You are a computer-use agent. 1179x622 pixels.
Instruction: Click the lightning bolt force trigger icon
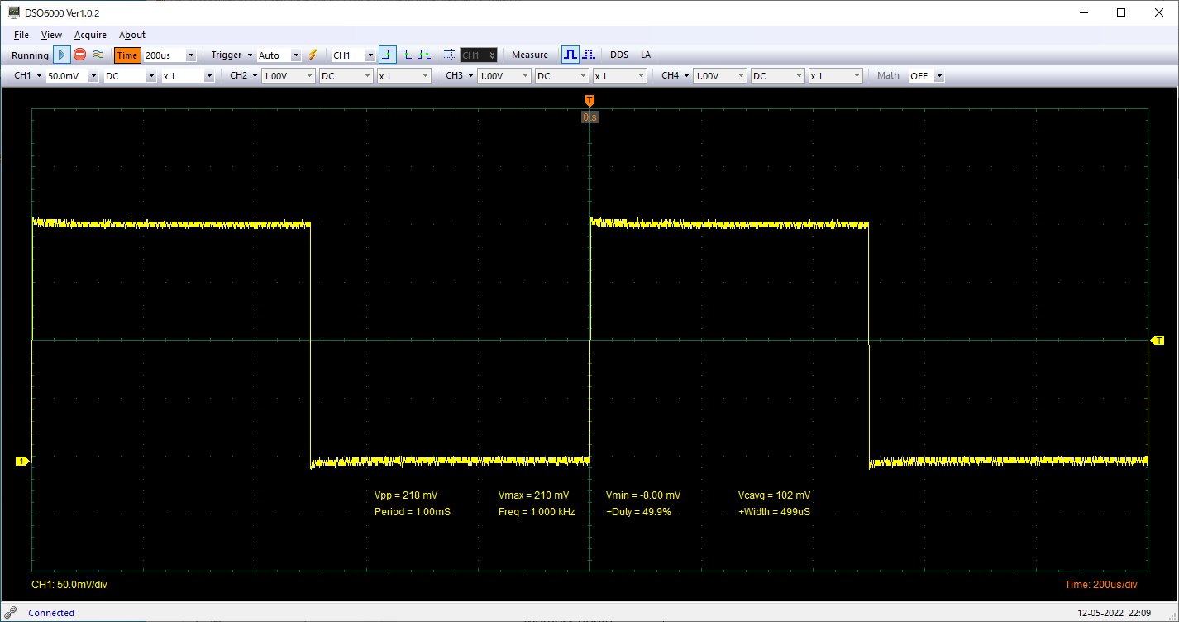[313, 55]
